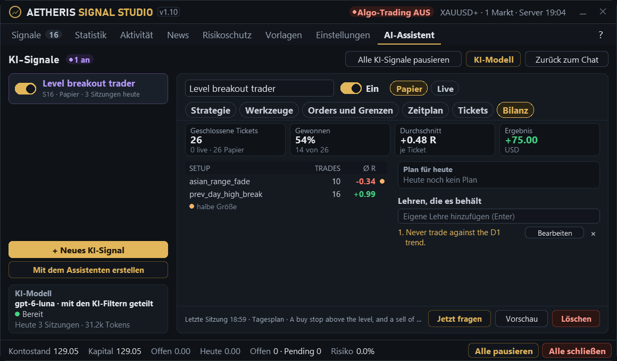Switch off the Ein signal toggle
The height and width of the screenshot is (361, 617).
pos(351,88)
